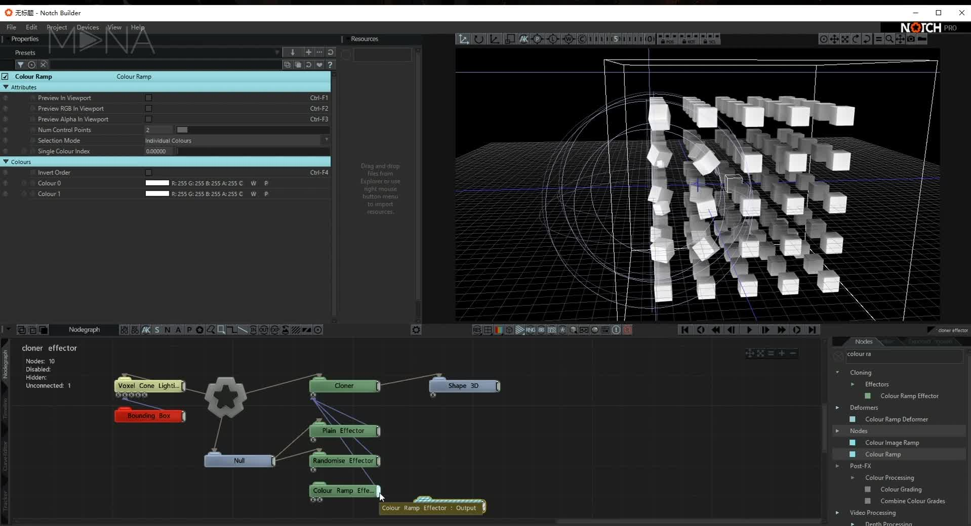Open the Devices menu
This screenshot has width=971, height=526.
(x=88, y=27)
